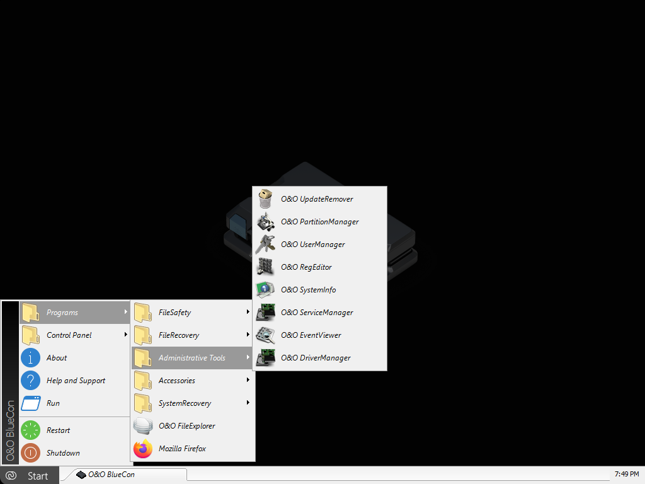Open O&O ServiceManager icon

(266, 313)
